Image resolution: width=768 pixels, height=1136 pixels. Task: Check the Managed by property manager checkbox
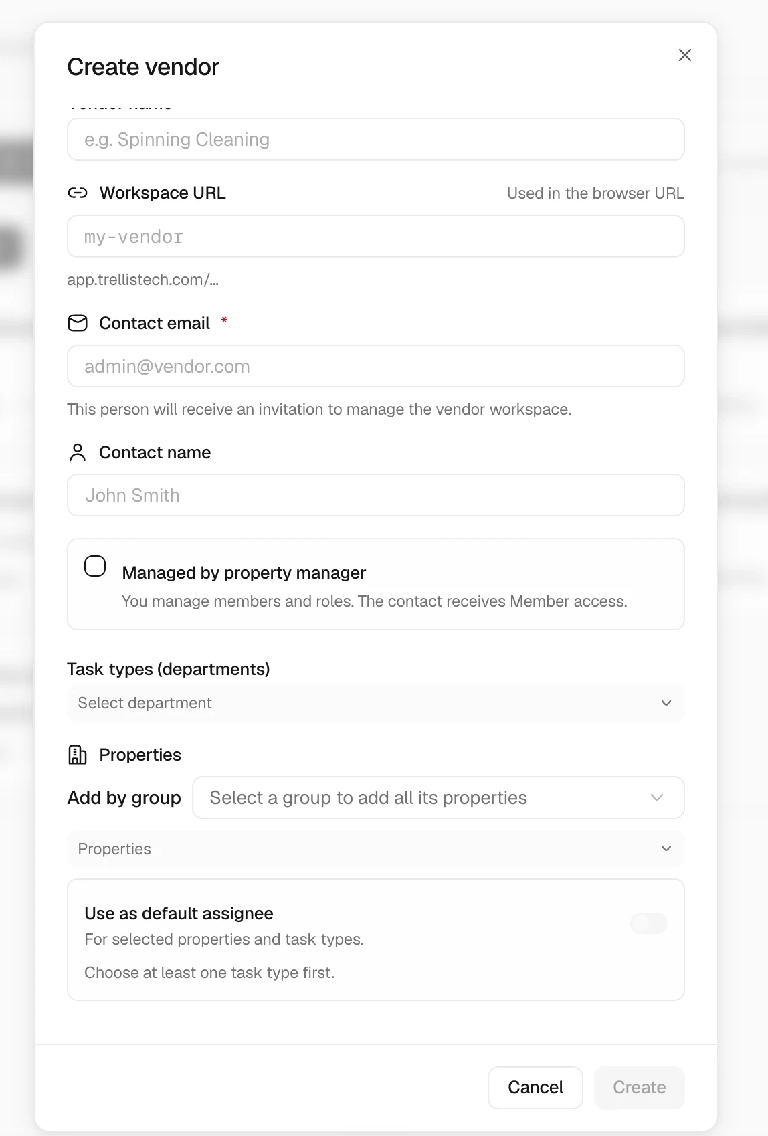(95, 566)
